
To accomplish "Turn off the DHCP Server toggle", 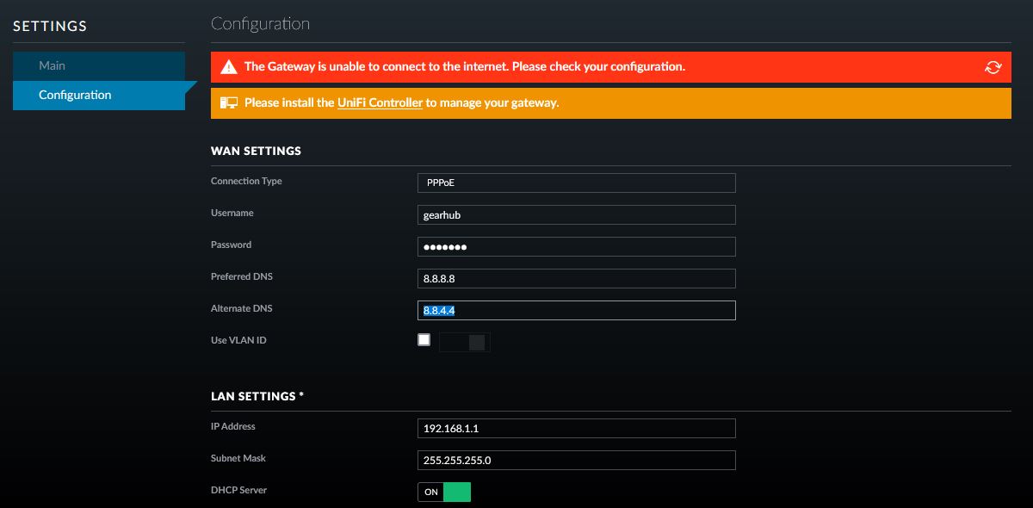I will [x=444, y=492].
